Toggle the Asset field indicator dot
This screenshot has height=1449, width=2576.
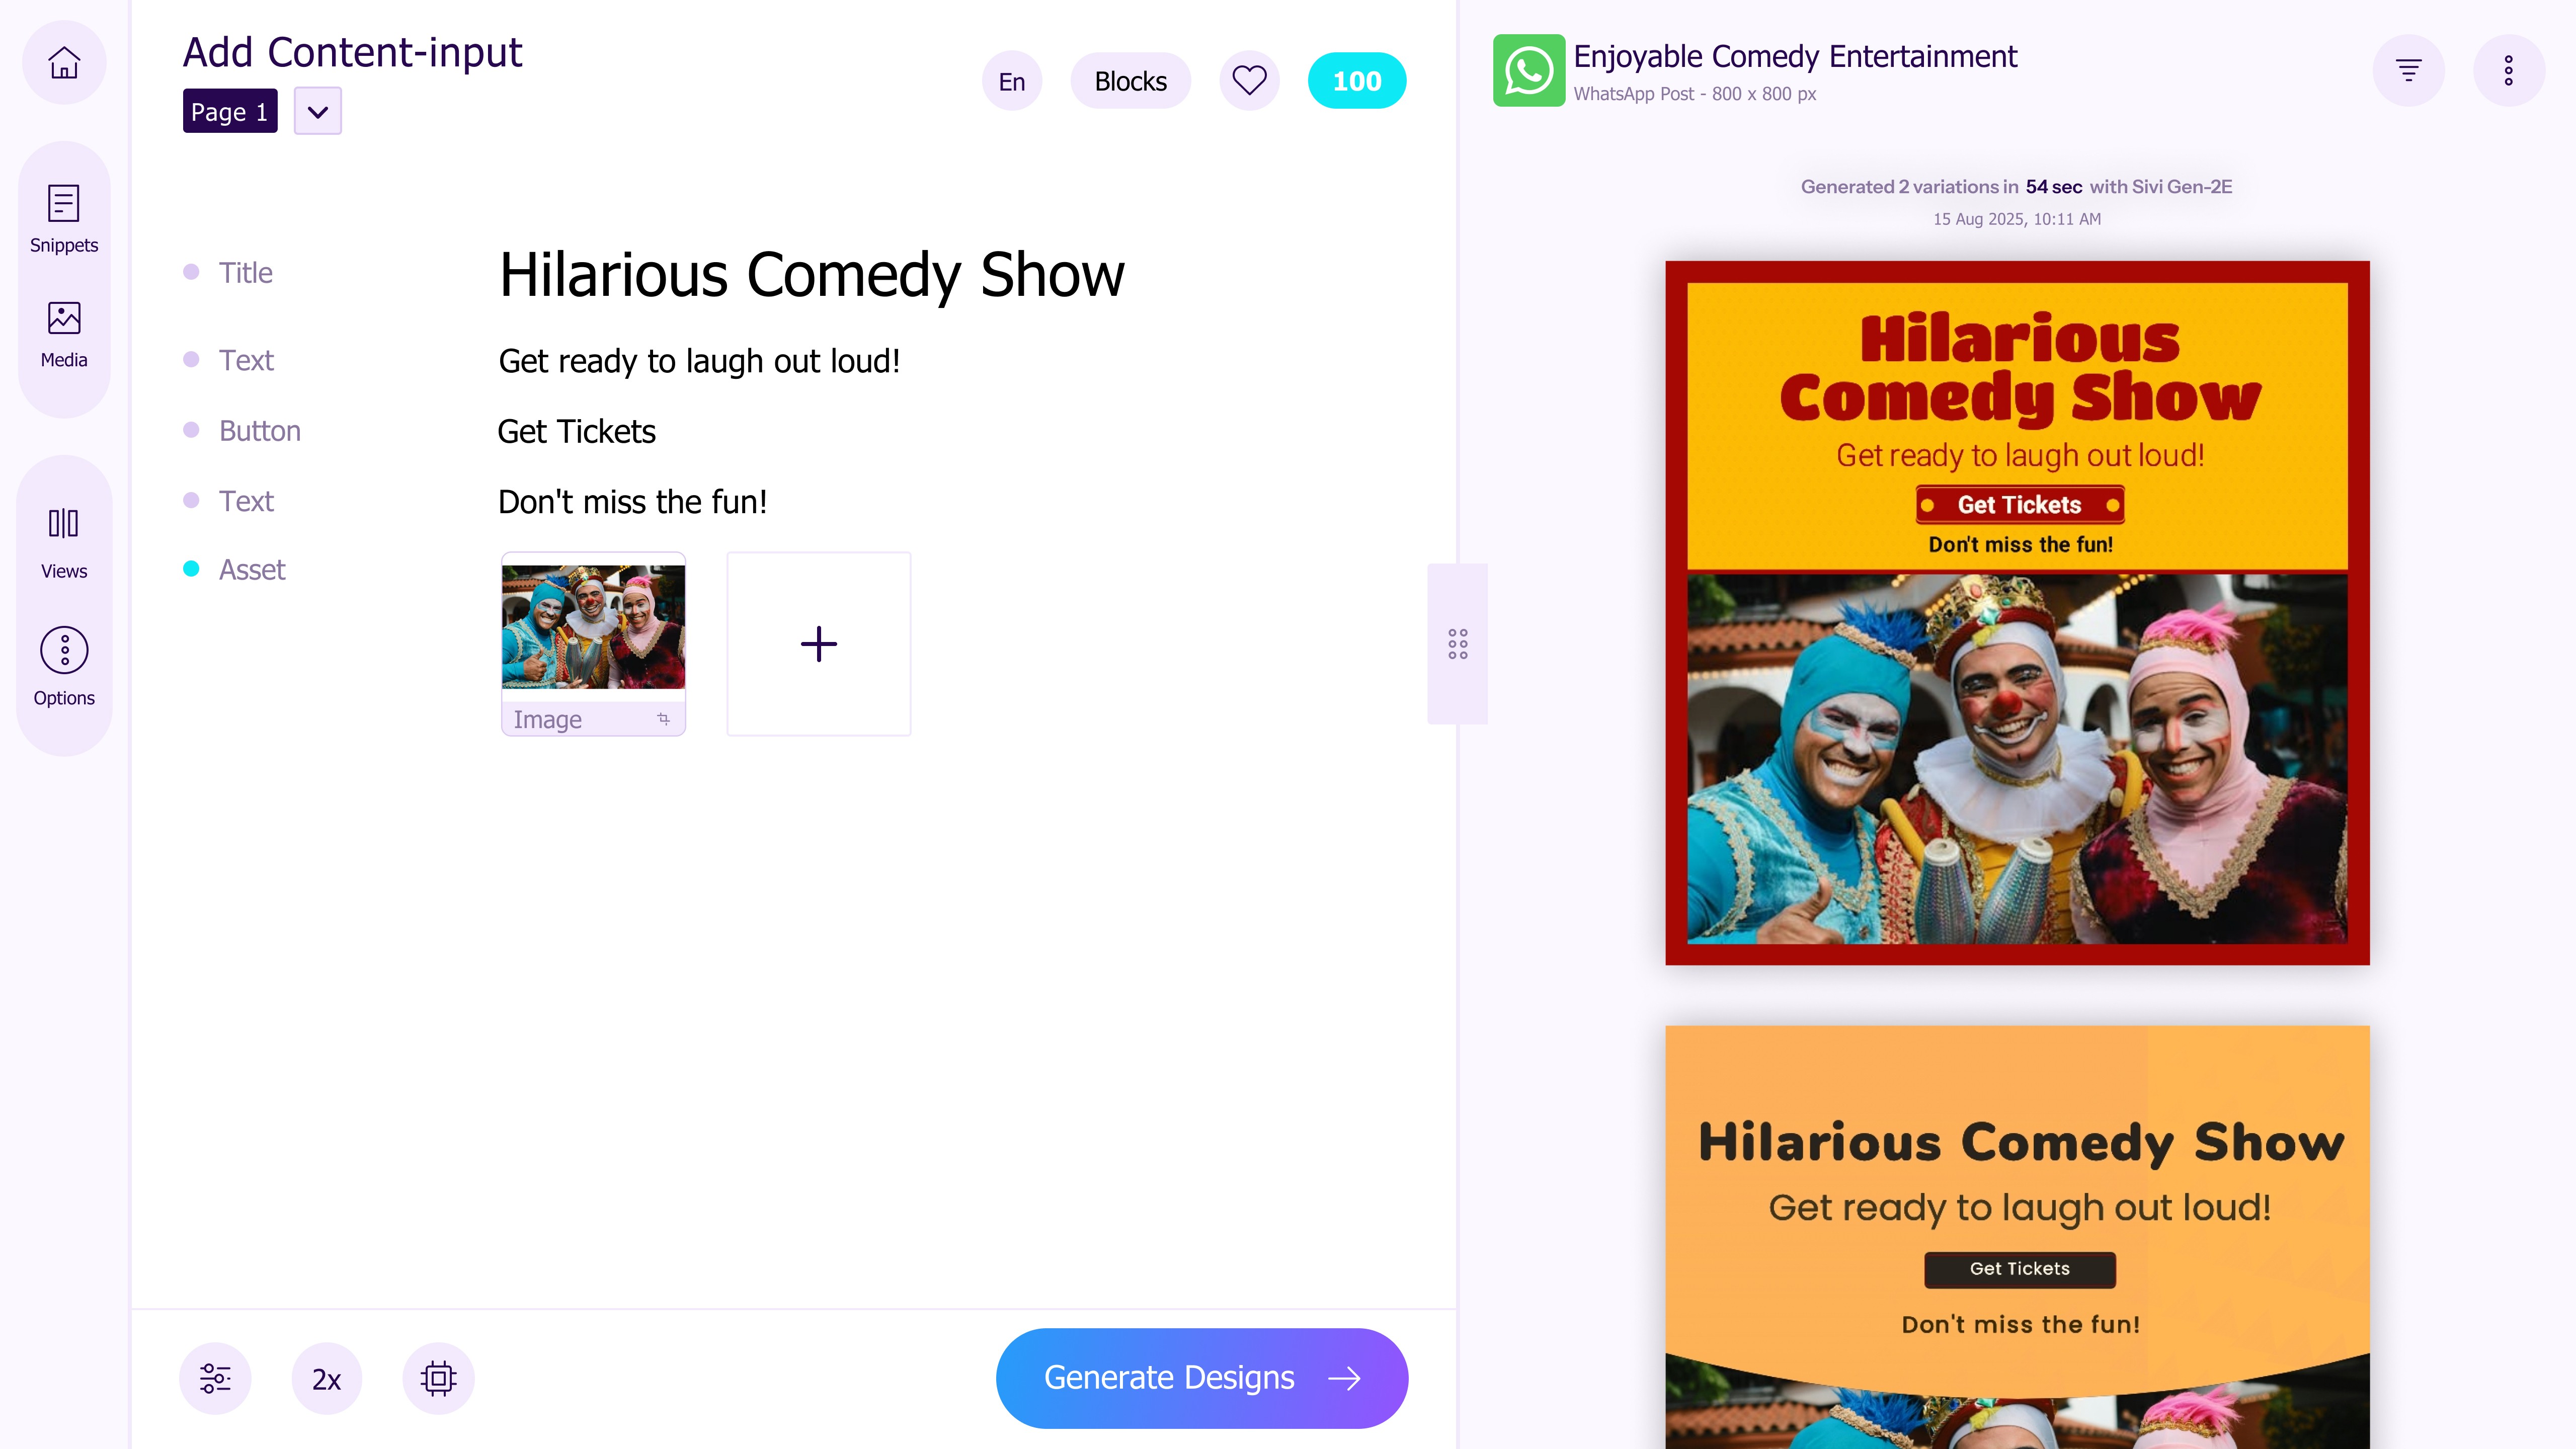click(191, 568)
